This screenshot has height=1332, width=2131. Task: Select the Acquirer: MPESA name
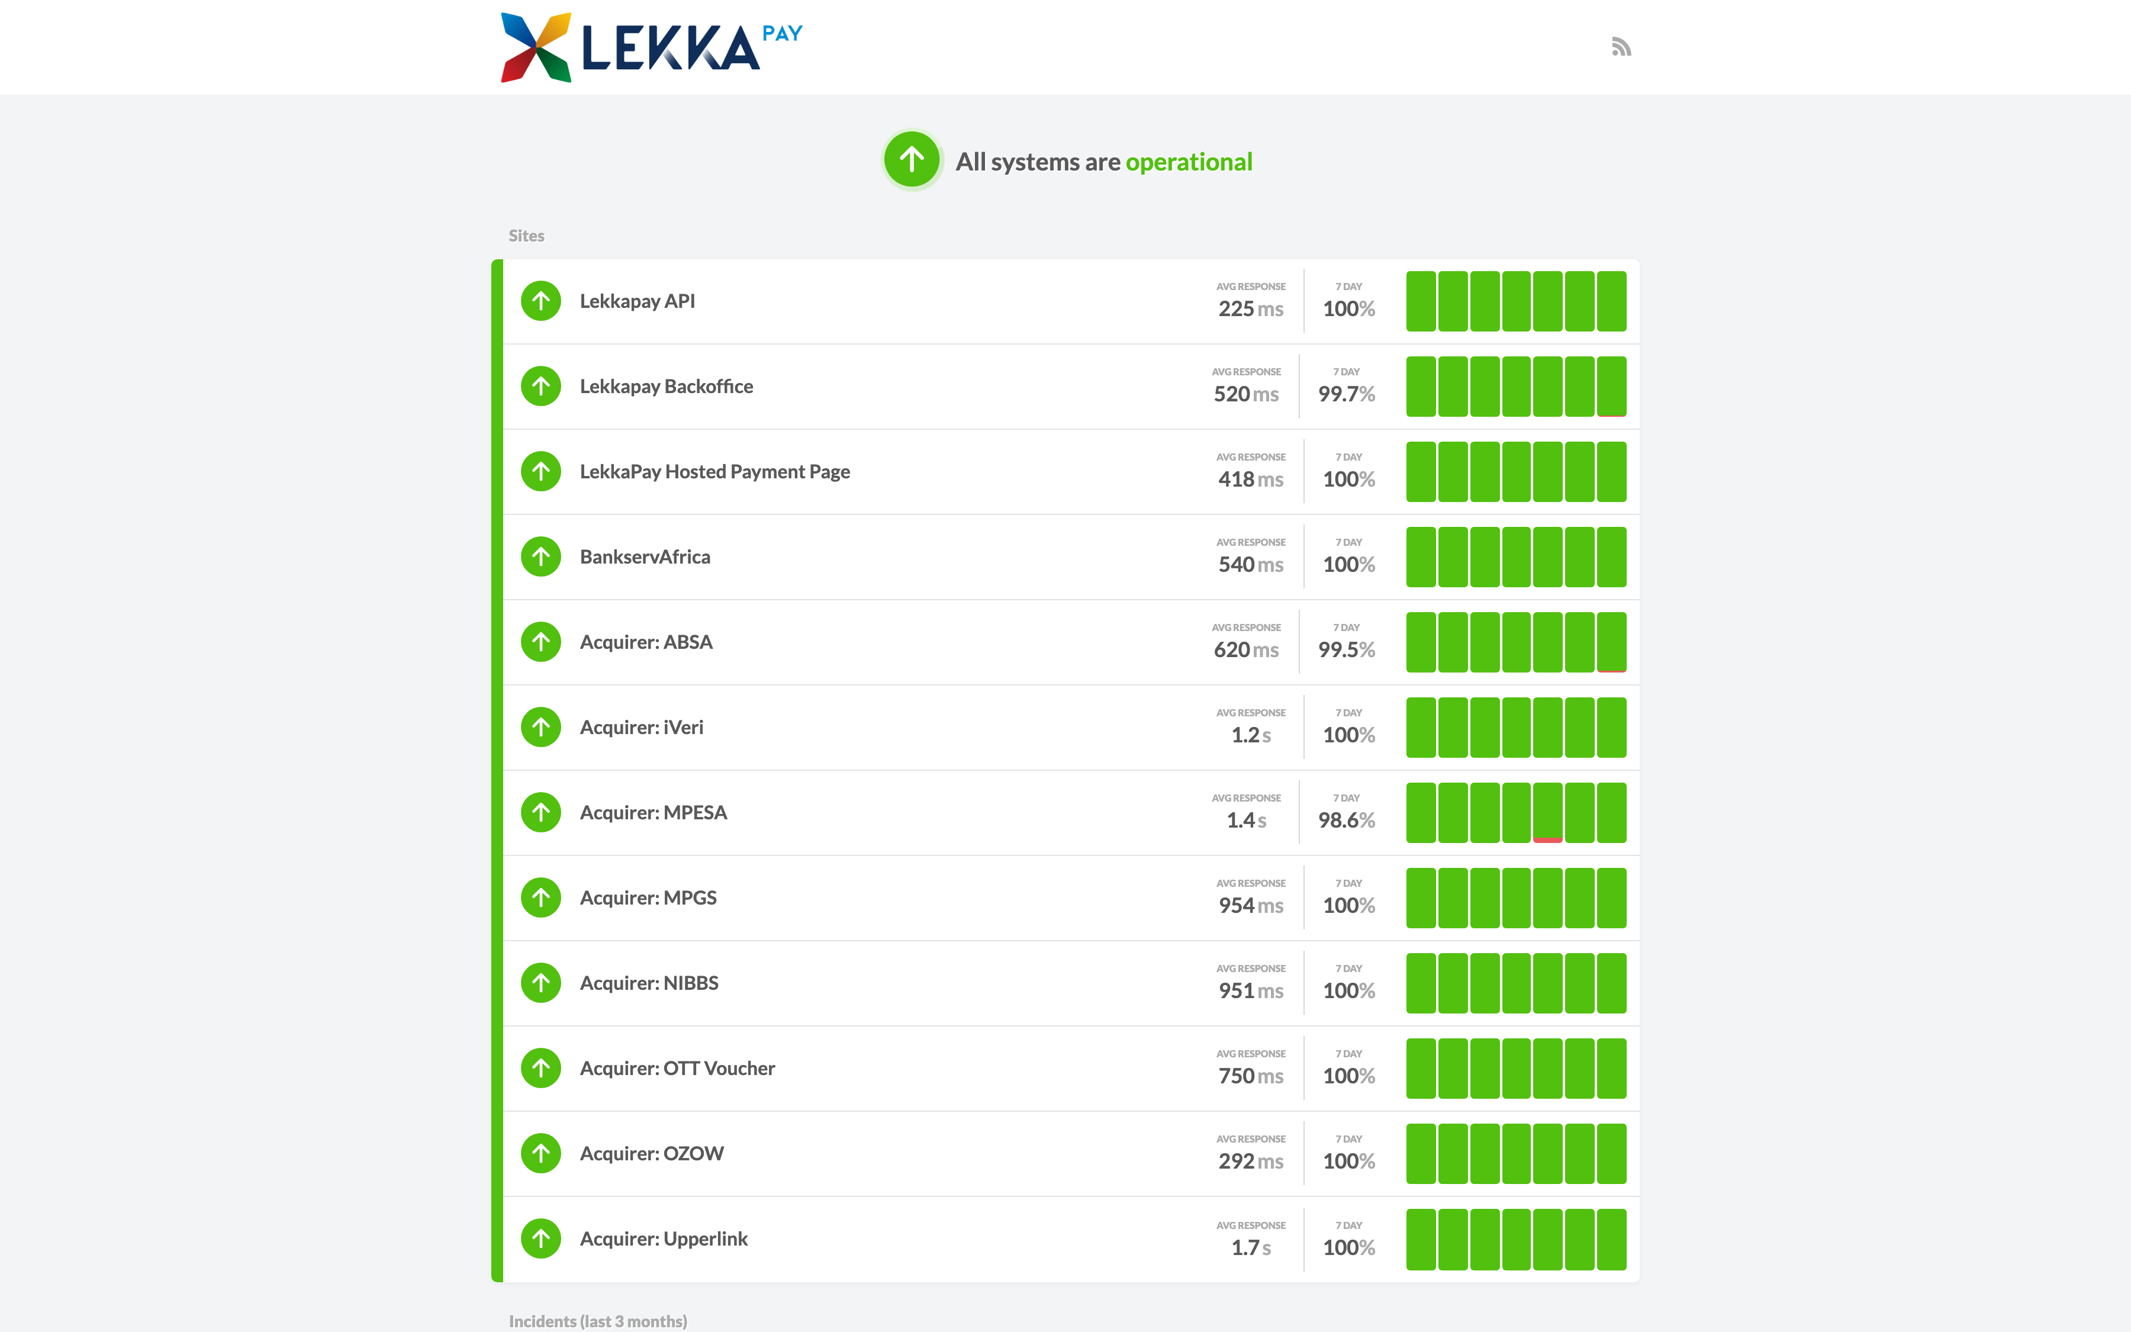coord(654,812)
